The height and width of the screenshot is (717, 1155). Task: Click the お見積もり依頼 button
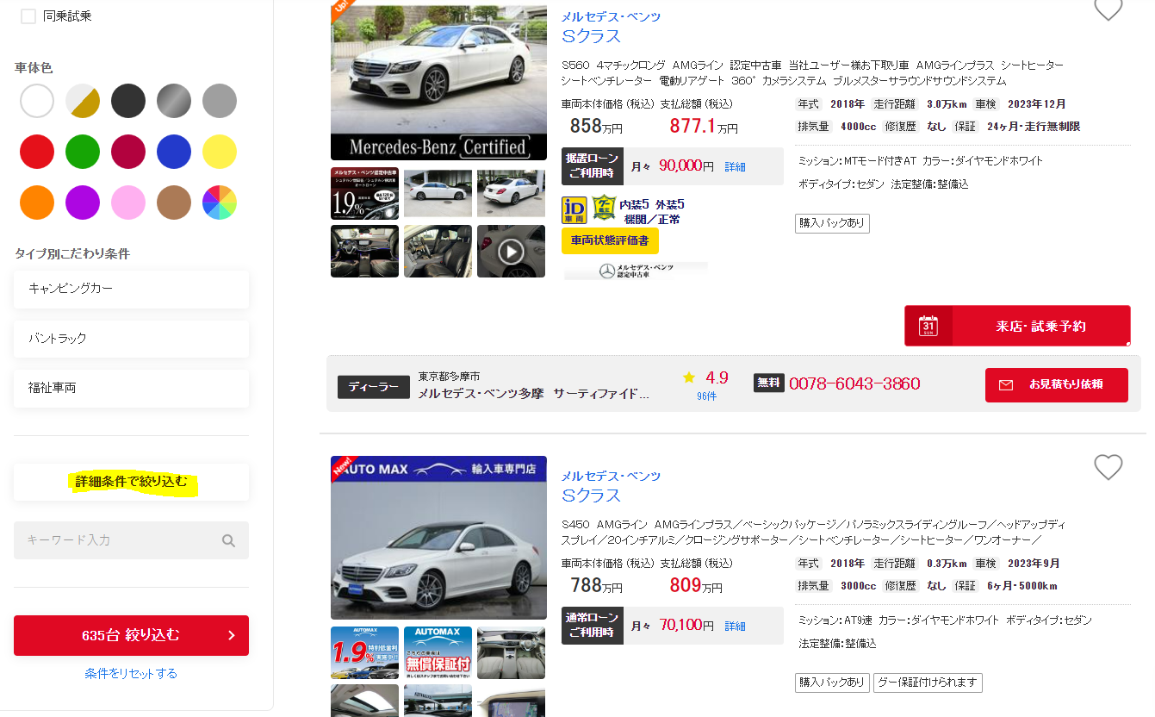pos(1057,384)
